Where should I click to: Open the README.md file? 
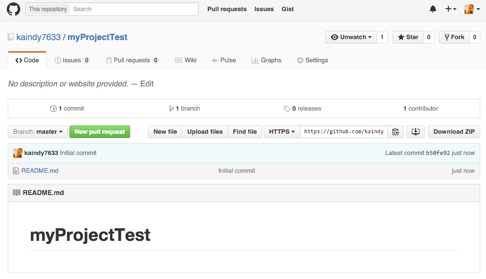click(x=40, y=170)
